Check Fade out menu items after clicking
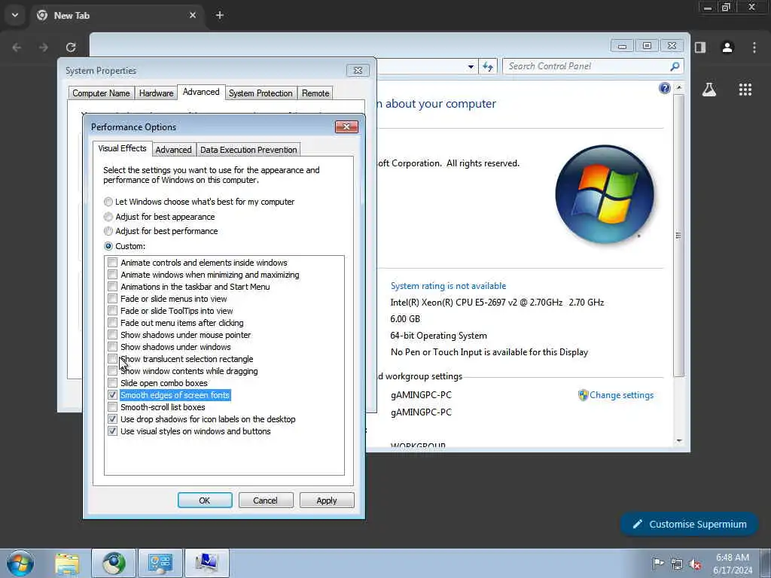 [x=113, y=323]
